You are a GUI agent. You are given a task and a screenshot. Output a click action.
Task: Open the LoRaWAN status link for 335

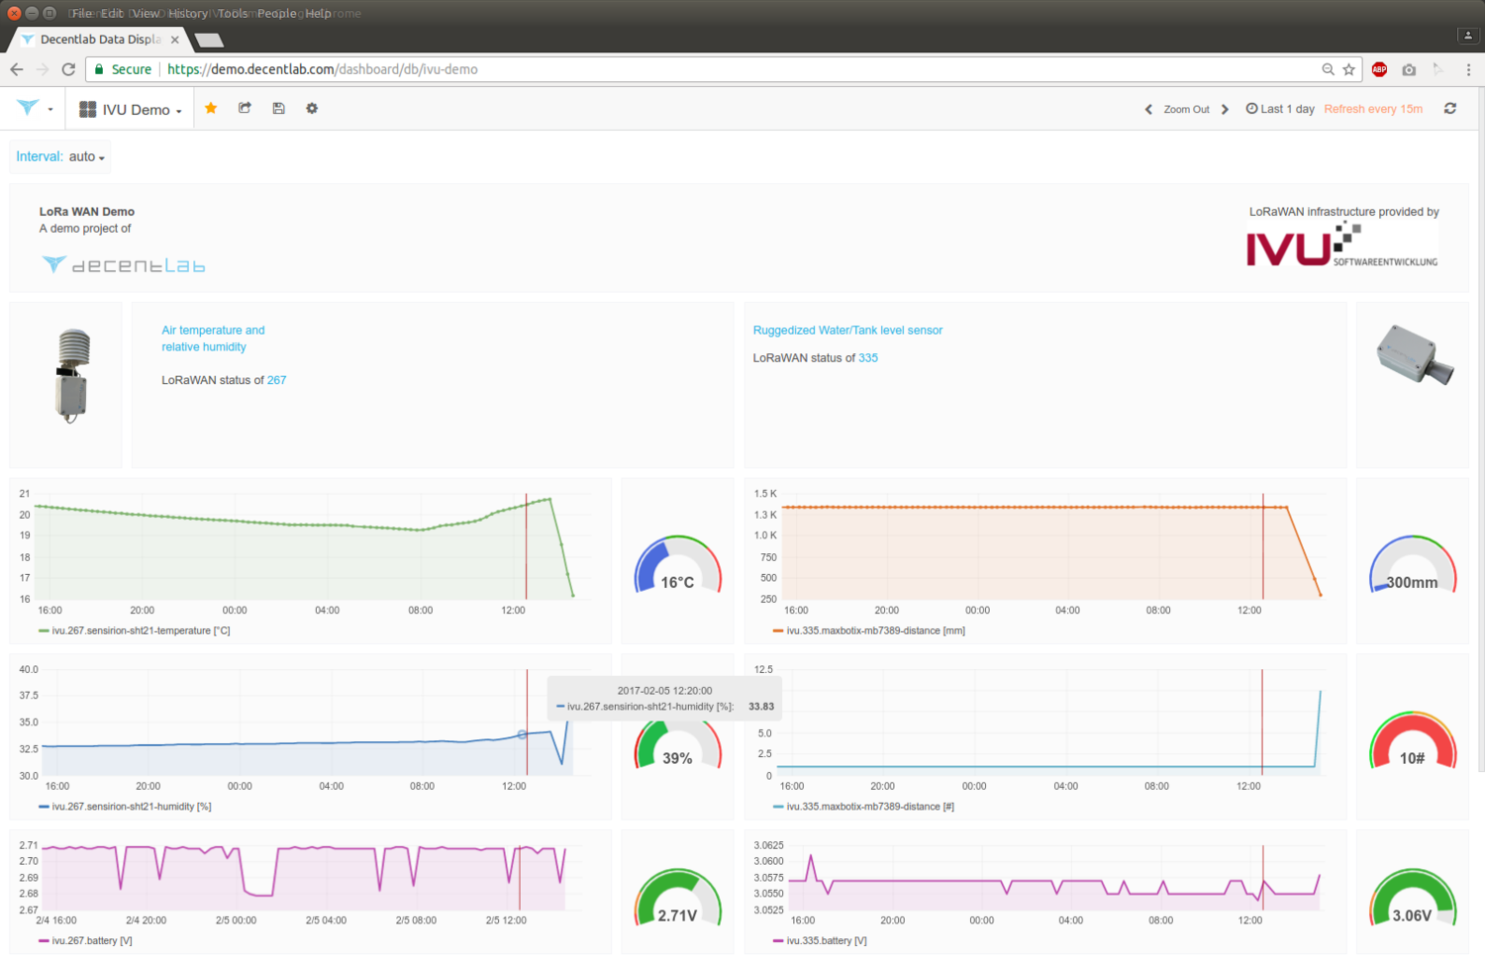(x=868, y=358)
